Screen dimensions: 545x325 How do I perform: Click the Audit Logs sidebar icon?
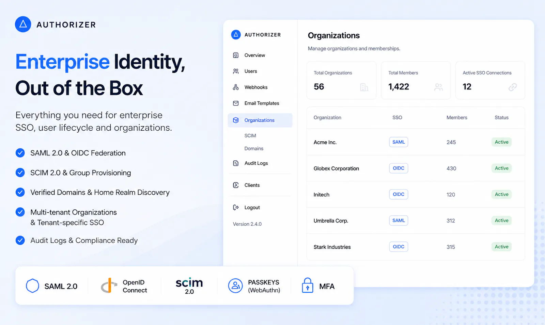(x=236, y=163)
